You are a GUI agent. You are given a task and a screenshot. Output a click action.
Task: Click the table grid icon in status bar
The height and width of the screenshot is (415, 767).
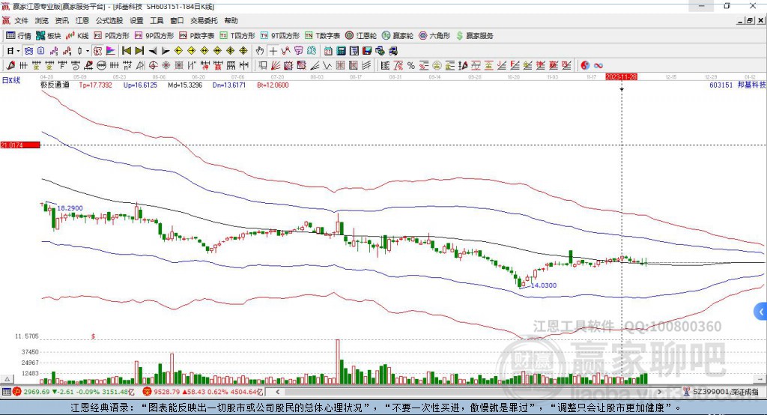point(6,392)
